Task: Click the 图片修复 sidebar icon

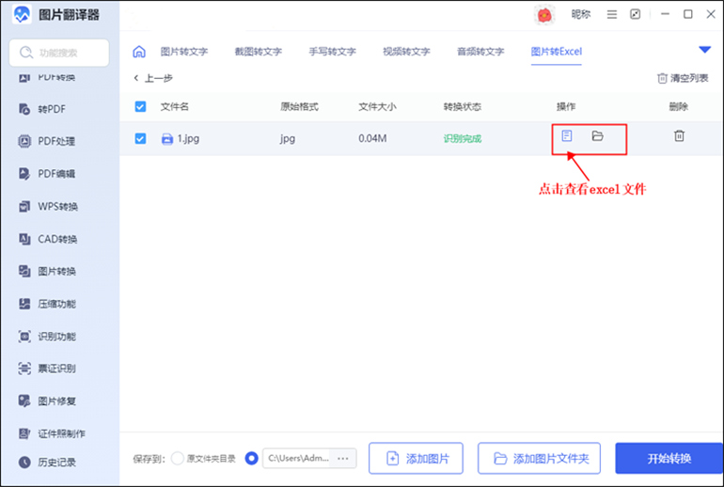Action: tap(24, 401)
